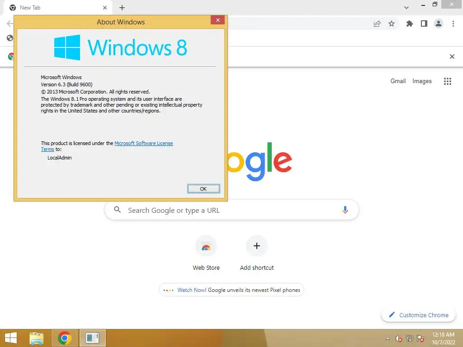Toggle Chrome side panel icon

(424, 23)
